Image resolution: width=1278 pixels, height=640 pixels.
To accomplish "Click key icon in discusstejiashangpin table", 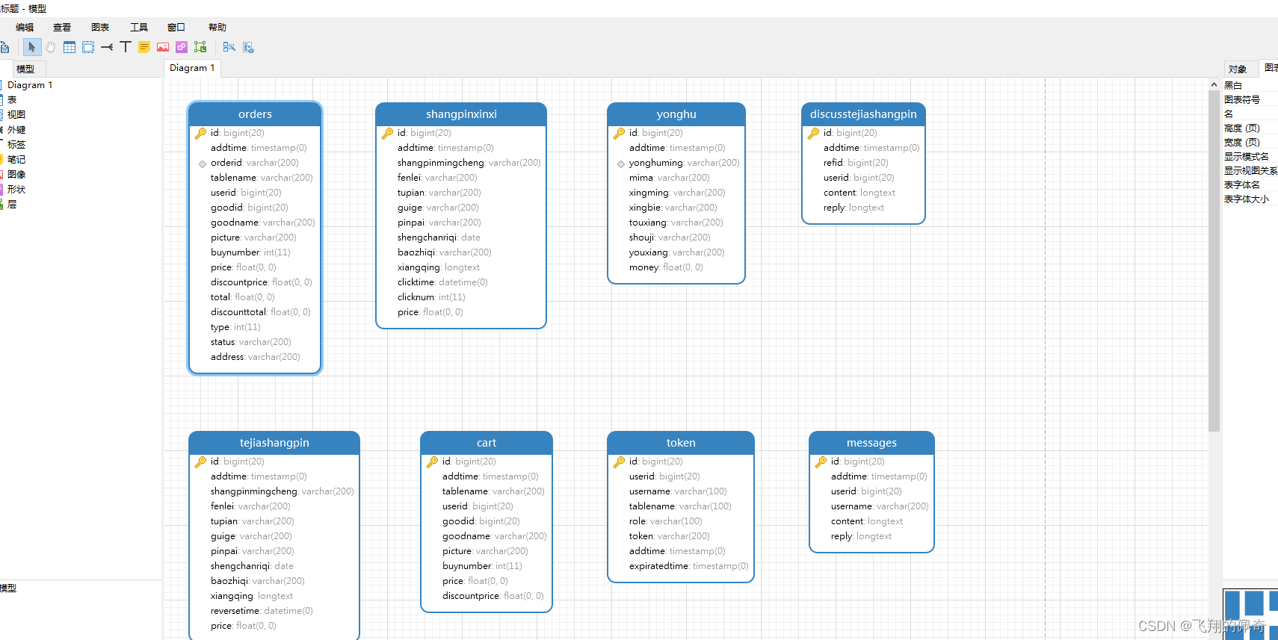I will pyautogui.click(x=813, y=133).
